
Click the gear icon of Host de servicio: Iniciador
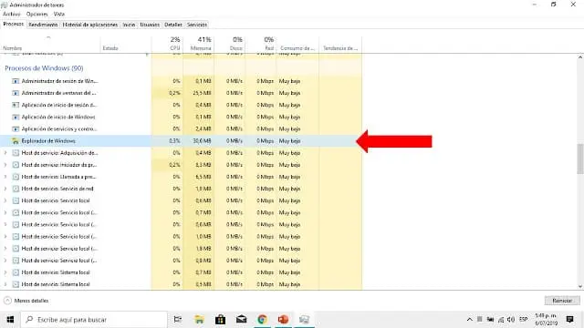[16, 165]
